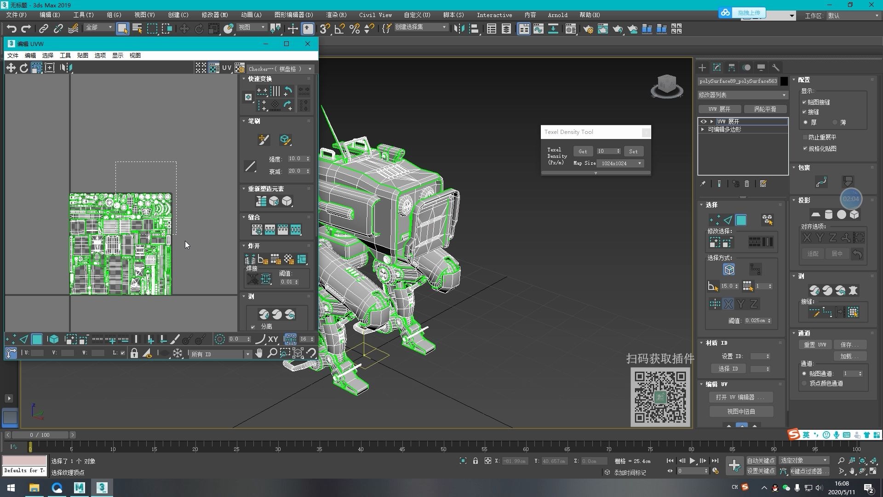Switch UVW editor to edge sub-object mode

[x=24, y=340]
